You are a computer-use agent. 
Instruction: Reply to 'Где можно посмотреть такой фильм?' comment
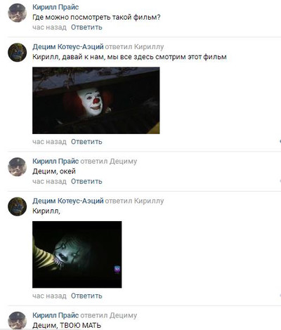[x=86, y=27]
